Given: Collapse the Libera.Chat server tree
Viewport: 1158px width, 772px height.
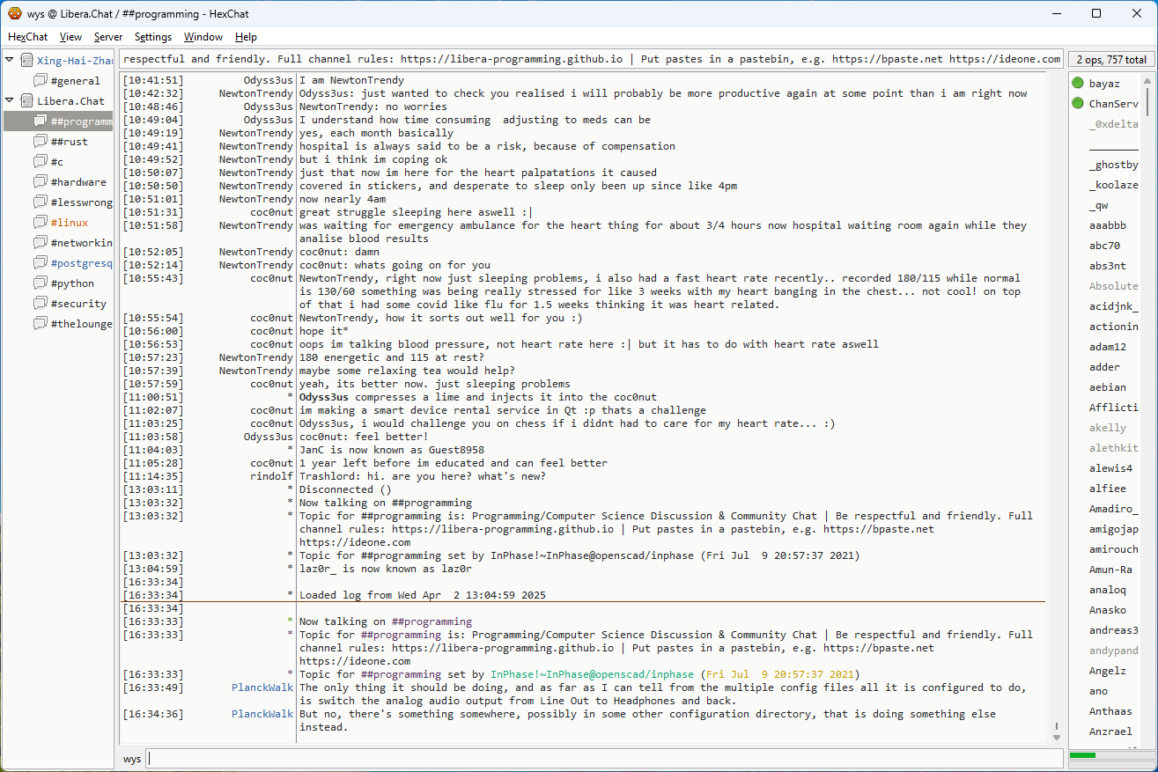Looking at the screenshot, I should pyautogui.click(x=10, y=101).
